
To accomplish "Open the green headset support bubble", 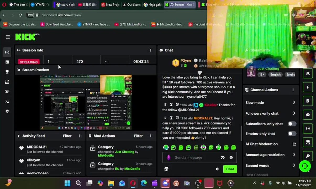I will (305, 166).
